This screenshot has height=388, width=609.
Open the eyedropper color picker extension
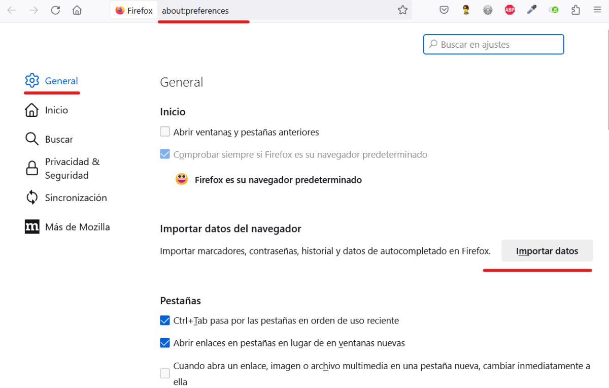(x=531, y=10)
